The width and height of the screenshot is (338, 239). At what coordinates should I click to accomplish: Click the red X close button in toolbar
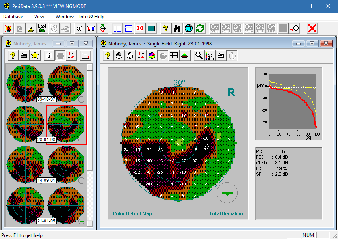312,28
